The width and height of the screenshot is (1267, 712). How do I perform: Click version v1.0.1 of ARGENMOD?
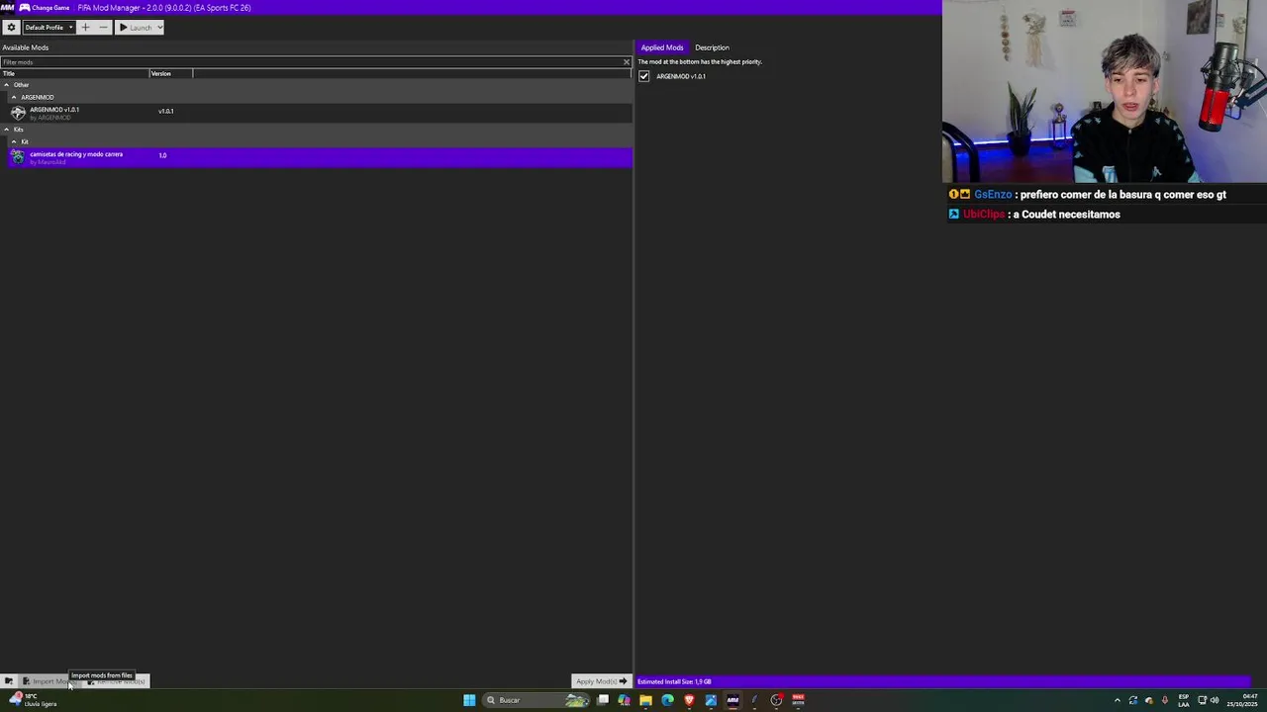coord(165,111)
